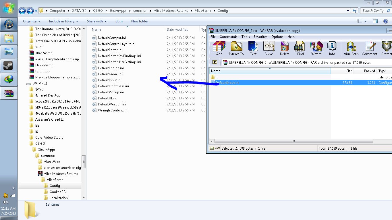Select the Localization folder in tree
Screen dimensions: 392x220
click(x=59, y=198)
